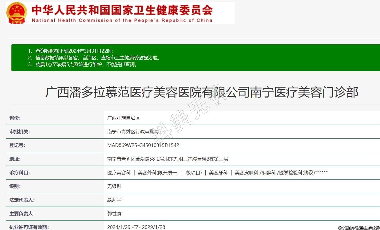This screenshot has height=230, width=380.
Task: Click the clinic name heading
Action: pos(201,92)
